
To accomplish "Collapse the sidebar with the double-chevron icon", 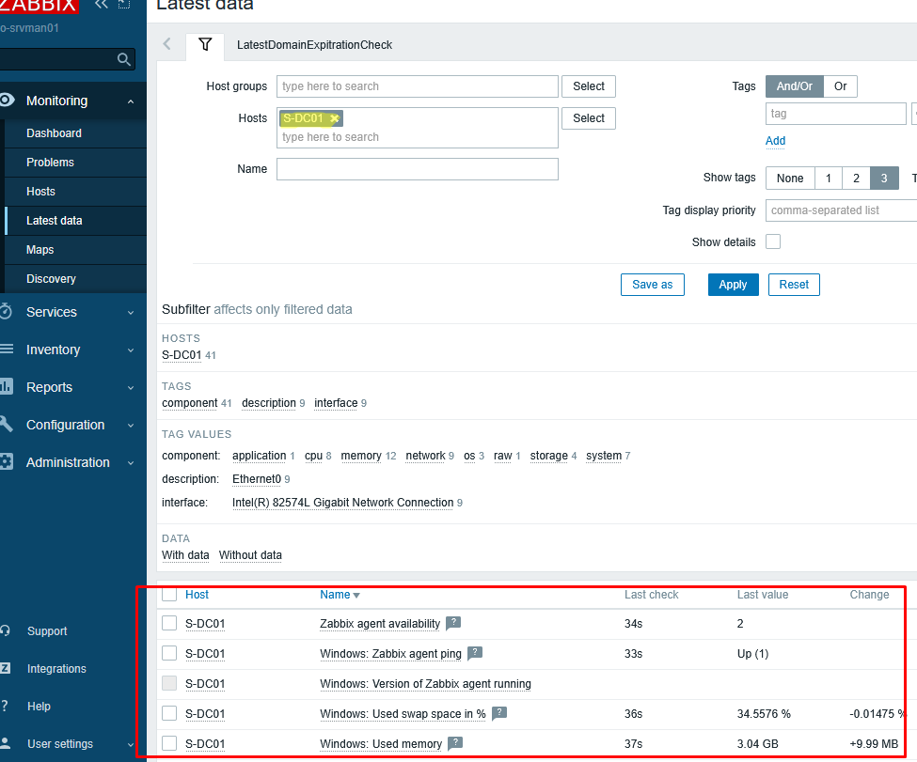I will coord(101,6).
